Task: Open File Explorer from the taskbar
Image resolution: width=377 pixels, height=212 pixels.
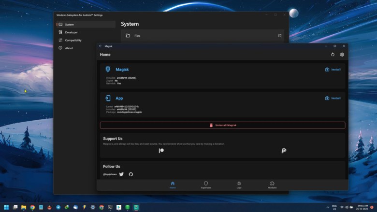Action: (x=24, y=207)
